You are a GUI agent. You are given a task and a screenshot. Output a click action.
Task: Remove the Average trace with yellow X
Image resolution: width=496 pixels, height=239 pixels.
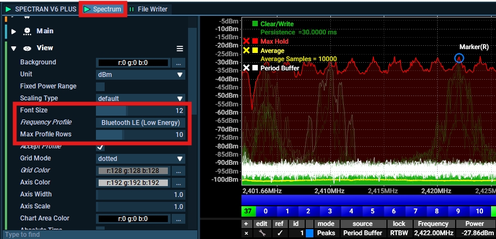(246, 51)
